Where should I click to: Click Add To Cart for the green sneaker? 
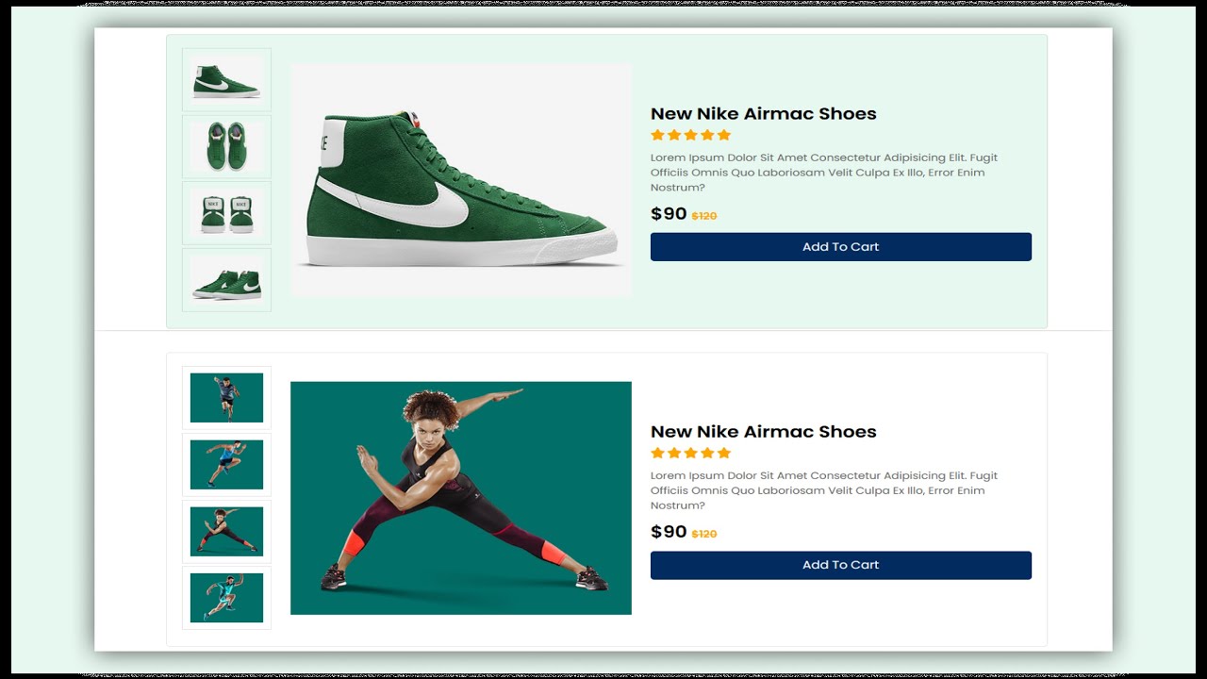coord(840,247)
